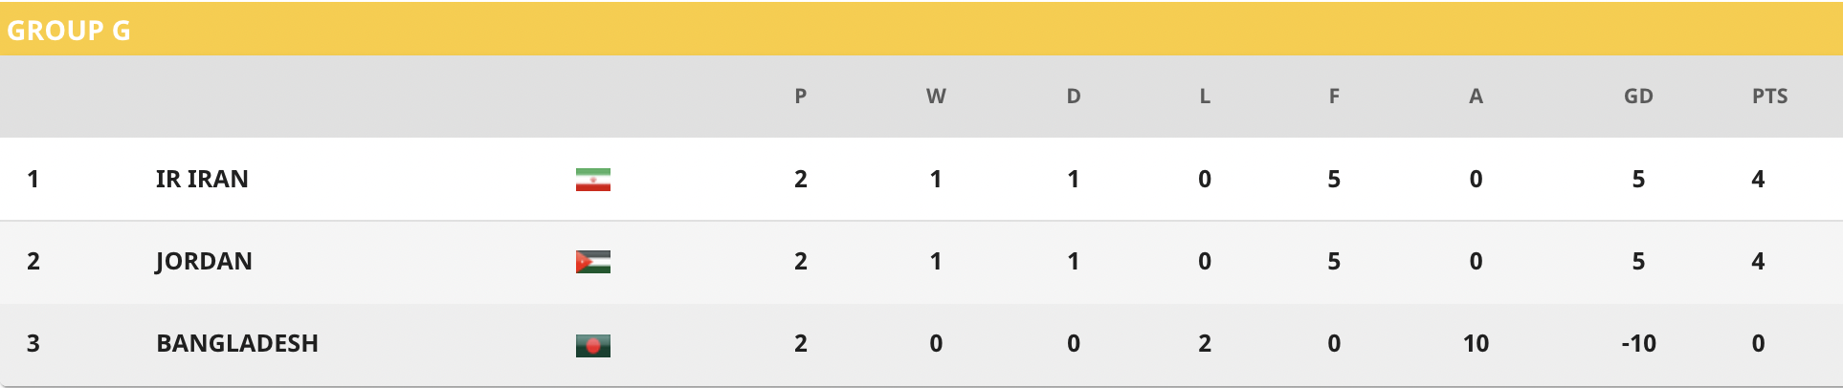Click the A column header

click(1476, 96)
